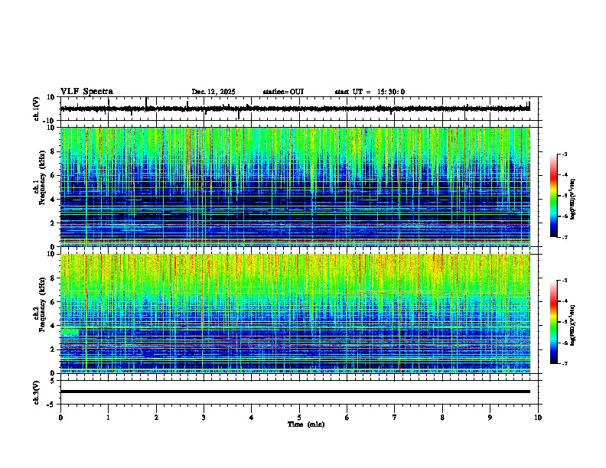Click the "start UT = 15:30: 0" header text
The width and height of the screenshot is (606, 468).
(370, 92)
